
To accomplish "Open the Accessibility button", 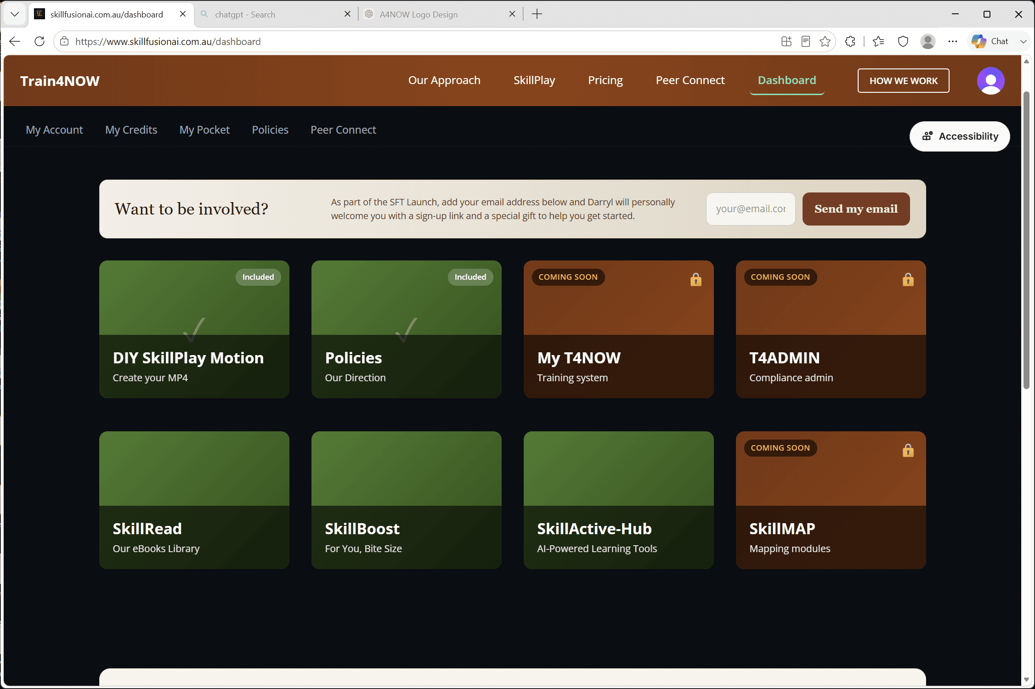I will click(x=960, y=136).
